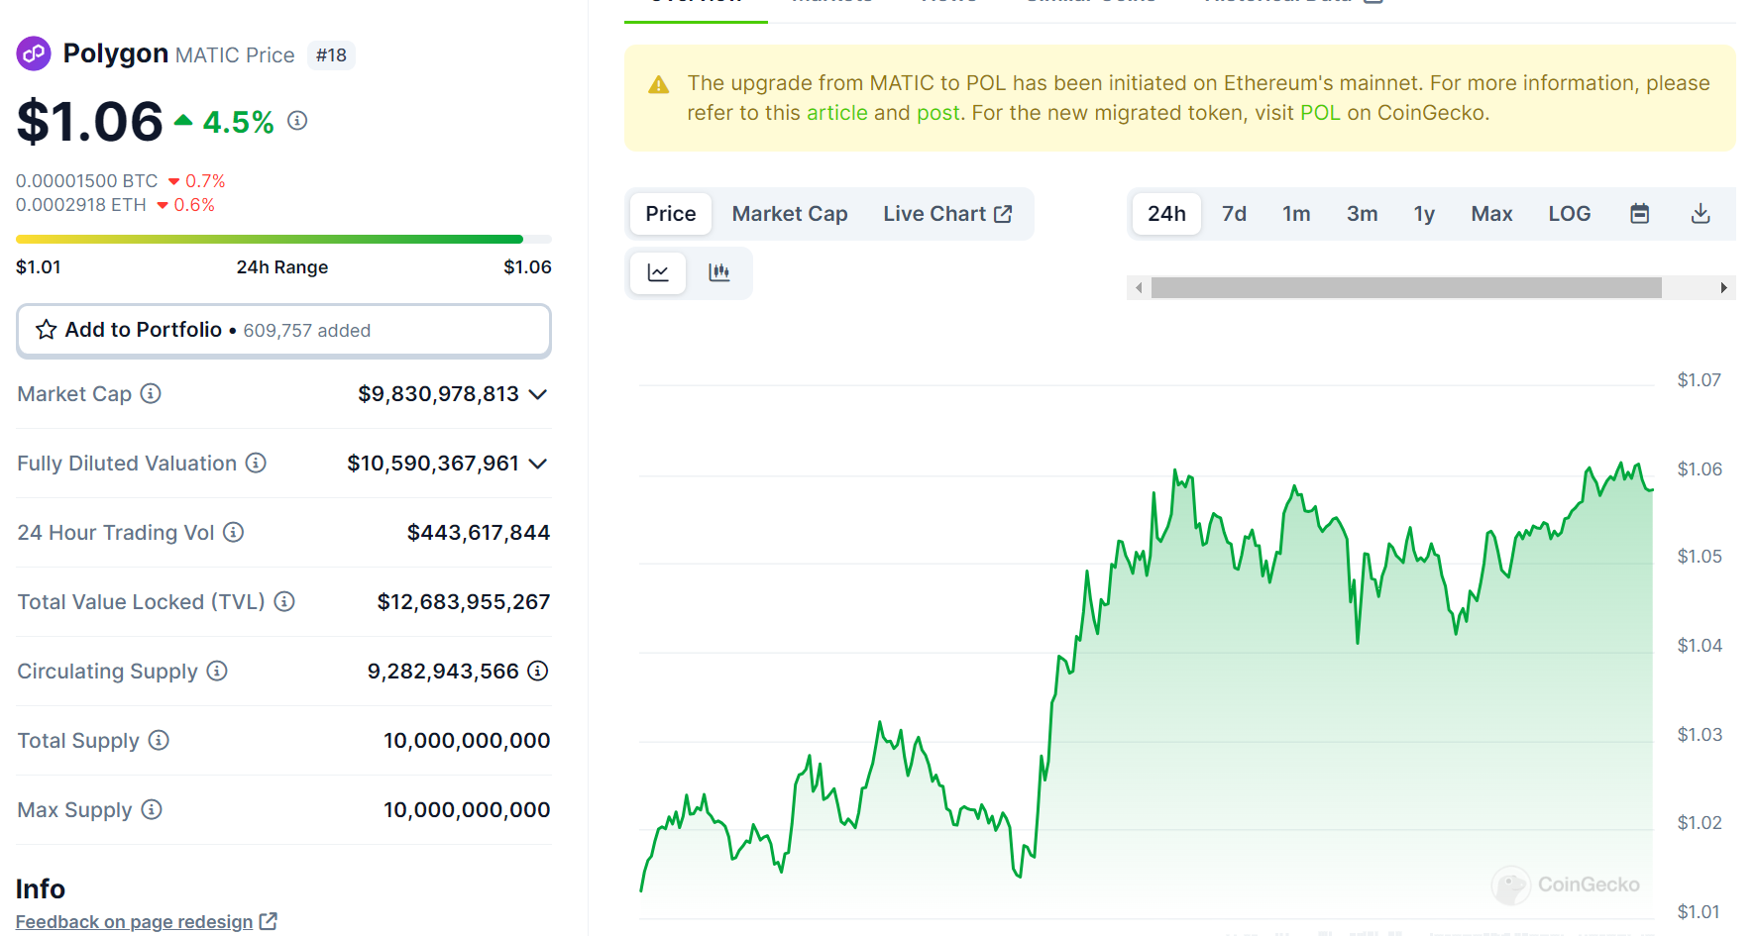Screen dimensions: 1757x936
Task: Click the 24h price range bar
Action: [x=283, y=240]
